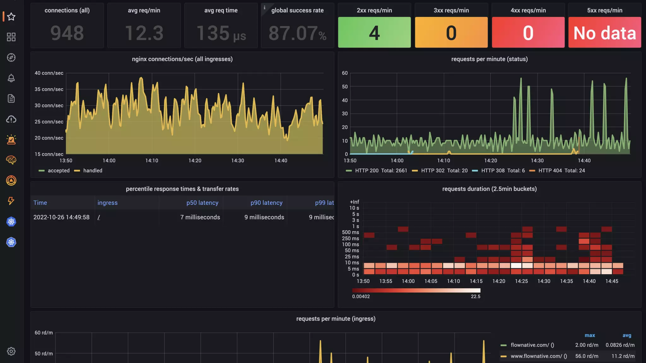Click the document page icon in sidebar

coord(11,99)
